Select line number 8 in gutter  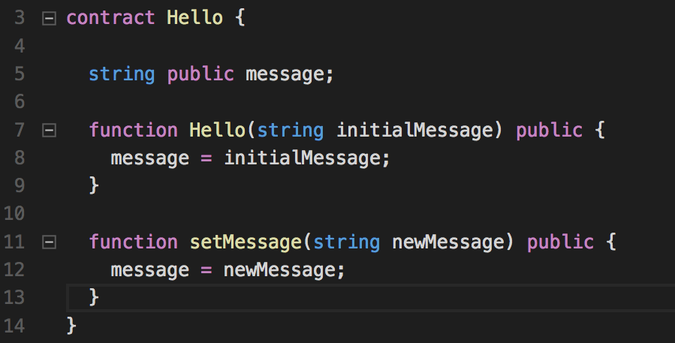point(20,158)
